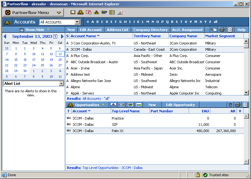Open the All Accounts combo box
This screenshot has height=179, width=251.
60,22
